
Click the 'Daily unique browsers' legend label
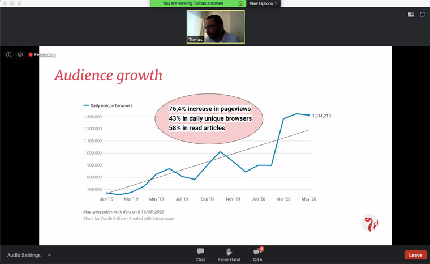pos(111,105)
